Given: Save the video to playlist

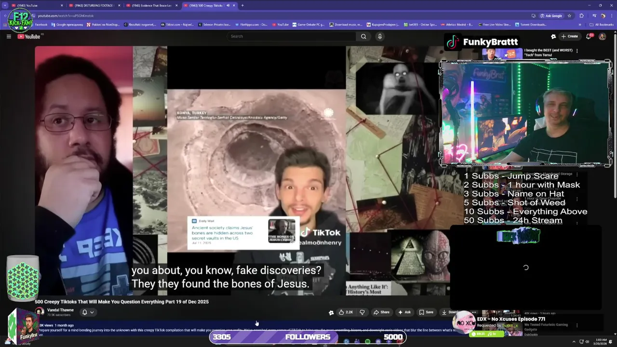Looking at the screenshot, I should click(426, 312).
